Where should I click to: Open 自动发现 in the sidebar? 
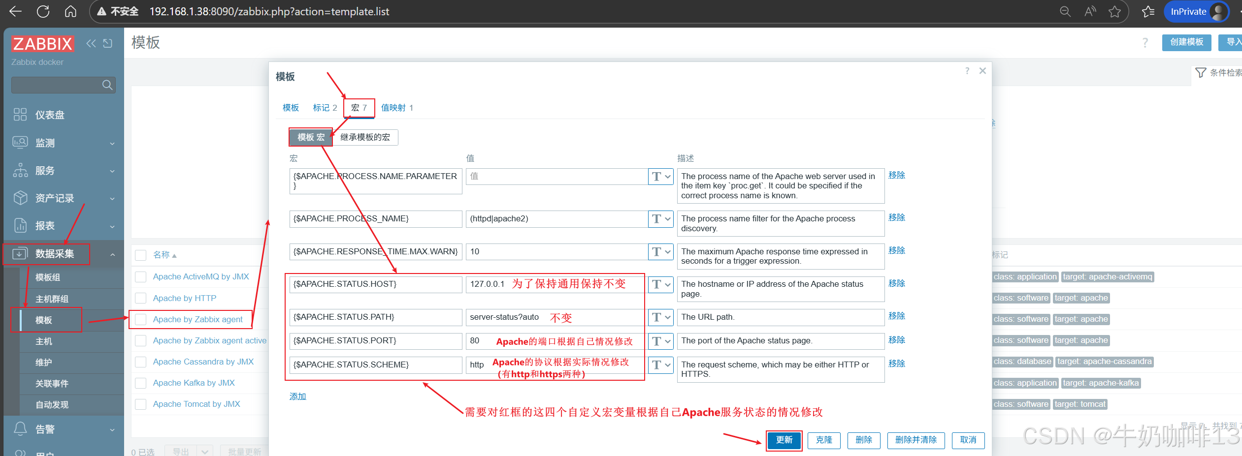coord(52,405)
